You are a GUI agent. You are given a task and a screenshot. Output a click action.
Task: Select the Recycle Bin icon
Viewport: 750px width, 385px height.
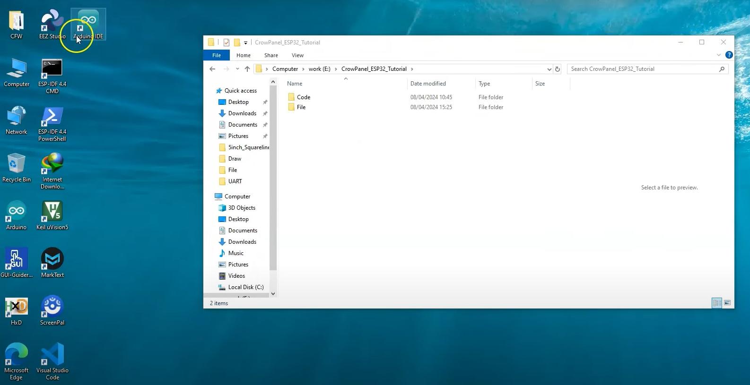point(17,168)
